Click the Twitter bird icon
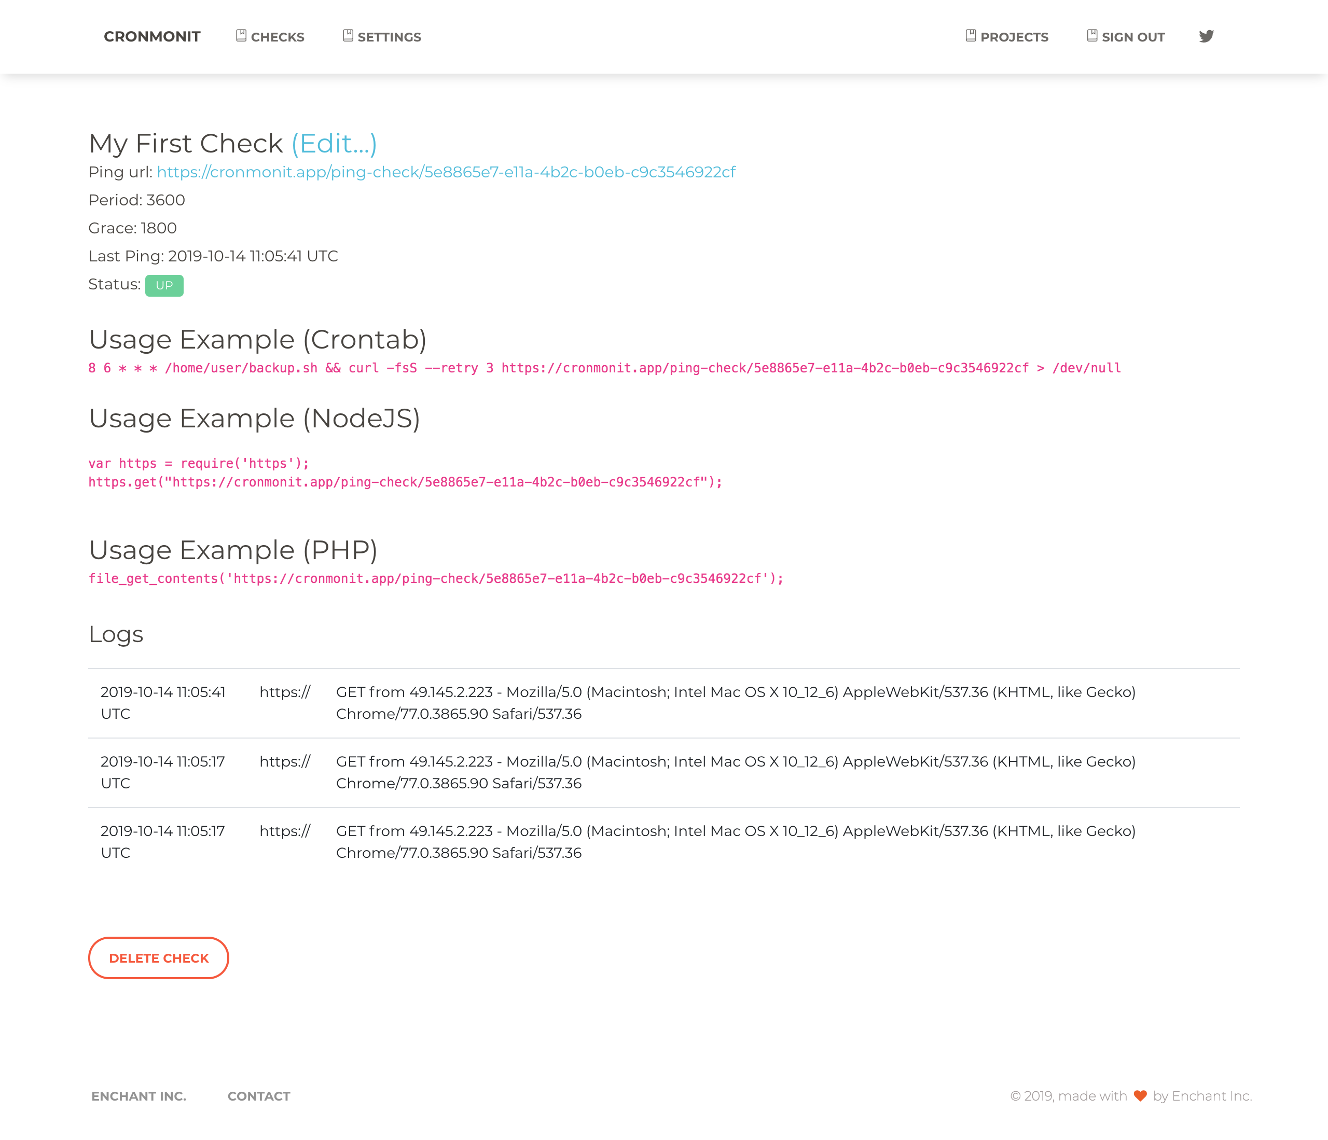1328x1140 pixels. tap(1206, 36)
